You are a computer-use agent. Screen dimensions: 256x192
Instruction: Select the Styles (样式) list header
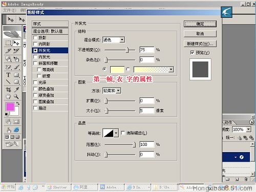(50, 24)
